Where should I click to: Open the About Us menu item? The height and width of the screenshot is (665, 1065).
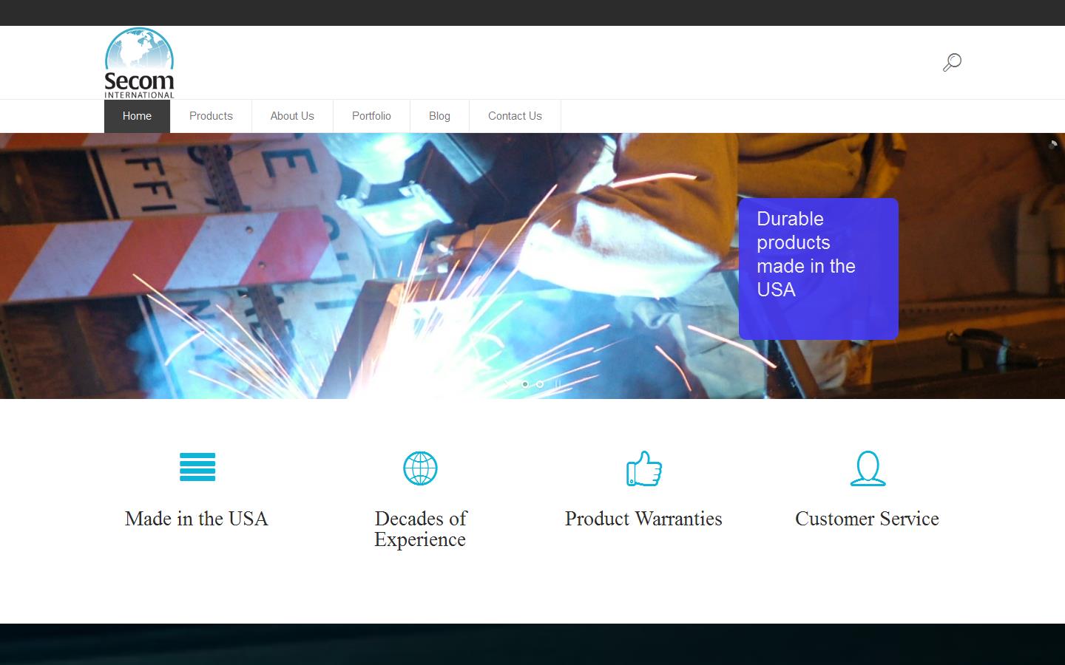[x=292, y=116]
